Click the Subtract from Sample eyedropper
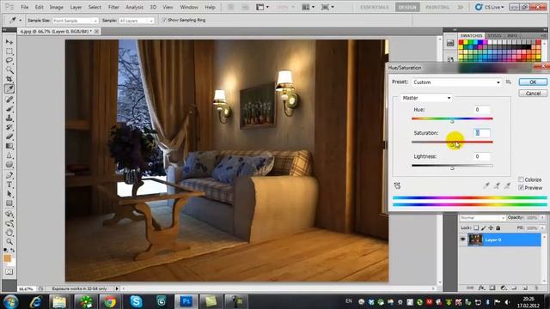The width and height of the screenshot is (550, 309). click(x=507, y=185)
